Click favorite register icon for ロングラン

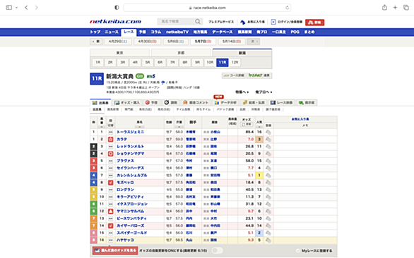click(x=268, y=190)
